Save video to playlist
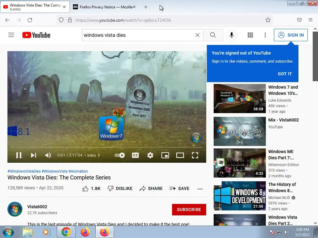318x238 pixels. coord(179,188)
